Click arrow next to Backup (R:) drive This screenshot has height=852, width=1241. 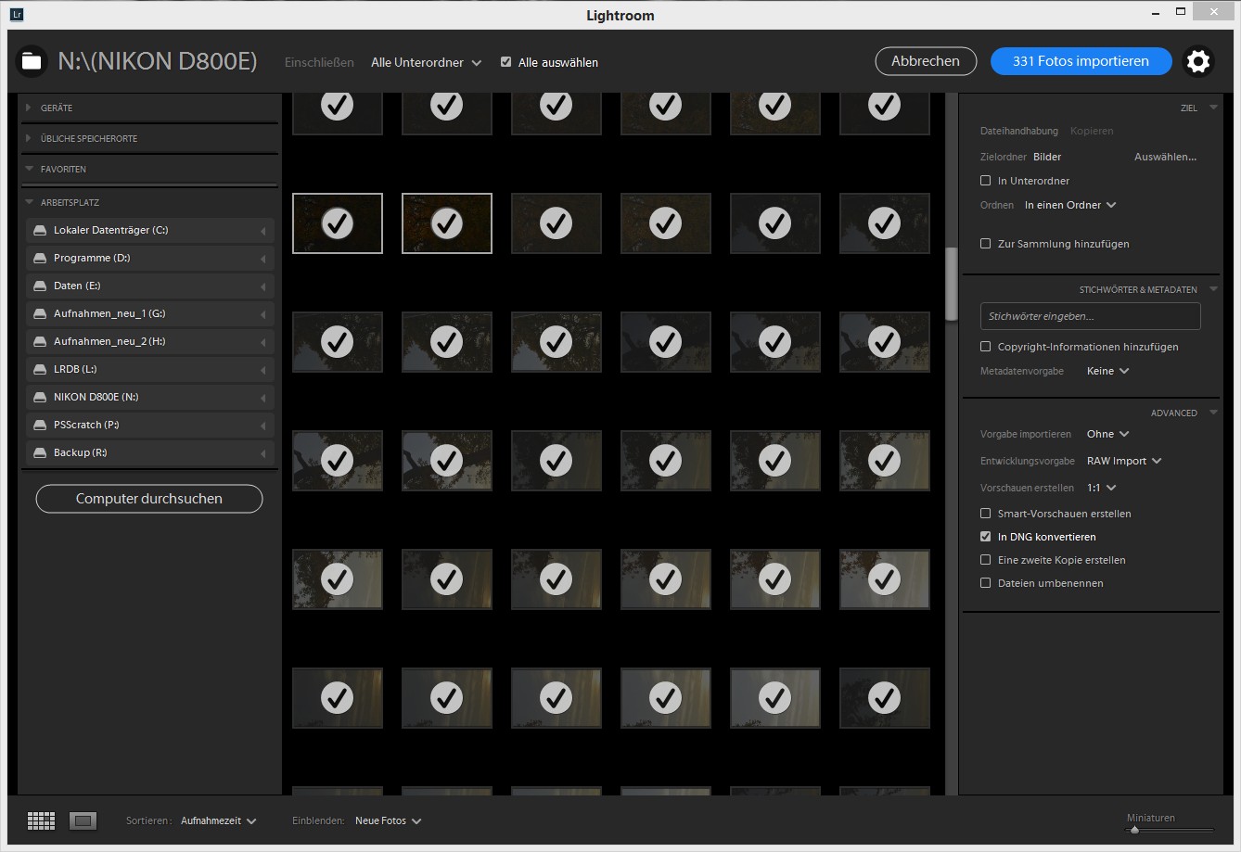pos(262,453)
